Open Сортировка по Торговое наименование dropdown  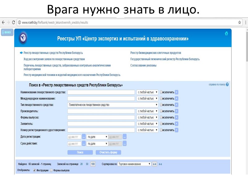coord(135,164)
